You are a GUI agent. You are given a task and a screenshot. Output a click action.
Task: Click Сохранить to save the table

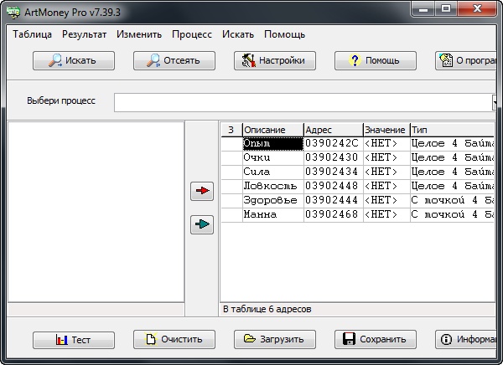[x=375, y=339]
